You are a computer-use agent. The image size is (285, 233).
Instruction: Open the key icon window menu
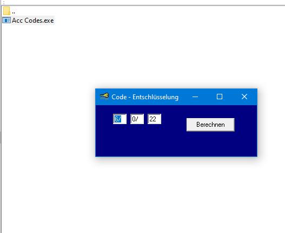(x=104, y=97)
